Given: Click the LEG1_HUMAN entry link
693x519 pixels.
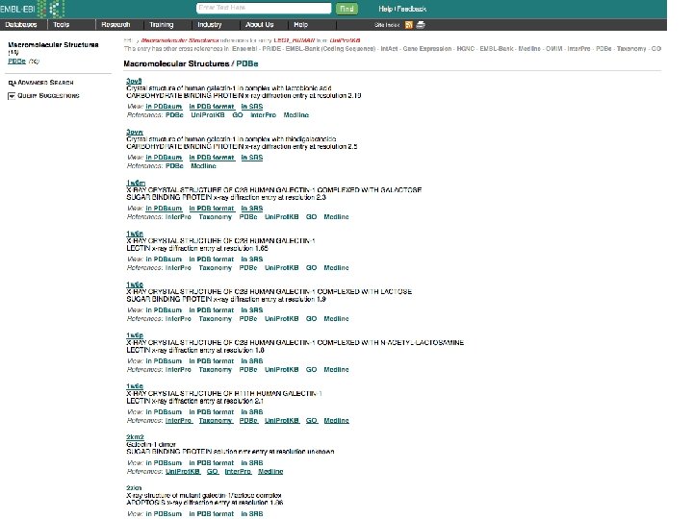Looking at the screenshot, I should [295, 40].
